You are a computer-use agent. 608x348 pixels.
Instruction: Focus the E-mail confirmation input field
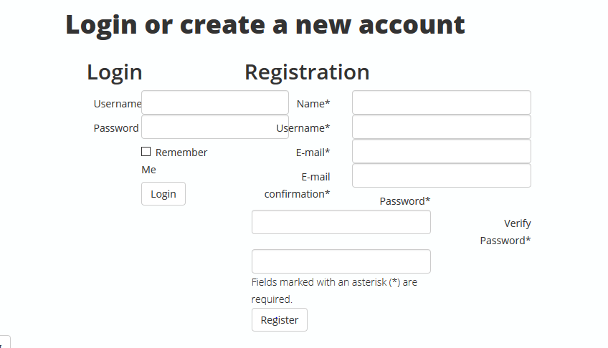click(x=441, y=175)
